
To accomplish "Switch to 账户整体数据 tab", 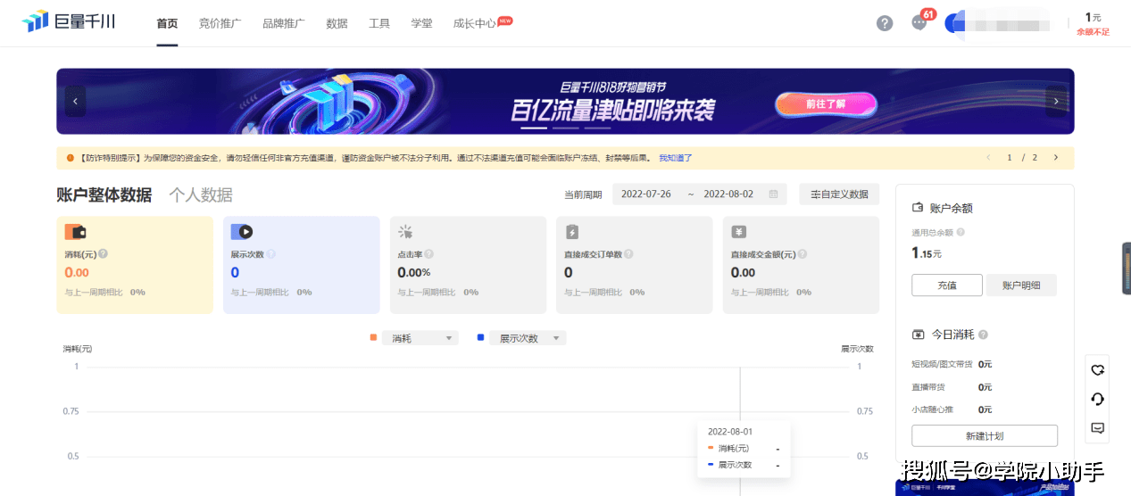I will tap(104, 194).
